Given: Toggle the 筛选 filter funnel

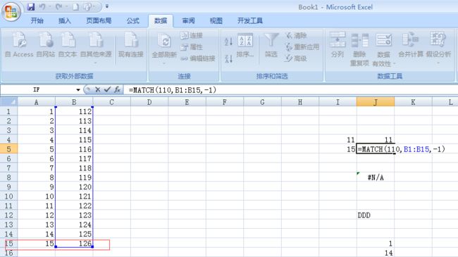Looking at the screenshot, I should click(271, 44).
